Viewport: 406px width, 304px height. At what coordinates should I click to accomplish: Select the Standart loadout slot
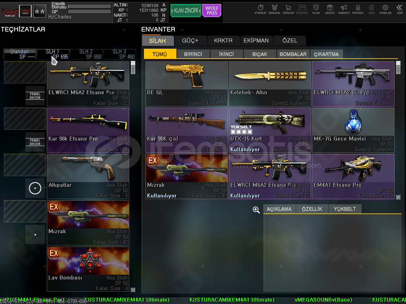tap(20, 54)
